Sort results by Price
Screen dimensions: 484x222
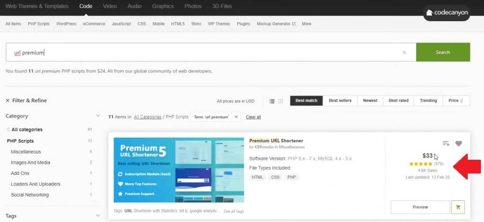coord(456,101)
